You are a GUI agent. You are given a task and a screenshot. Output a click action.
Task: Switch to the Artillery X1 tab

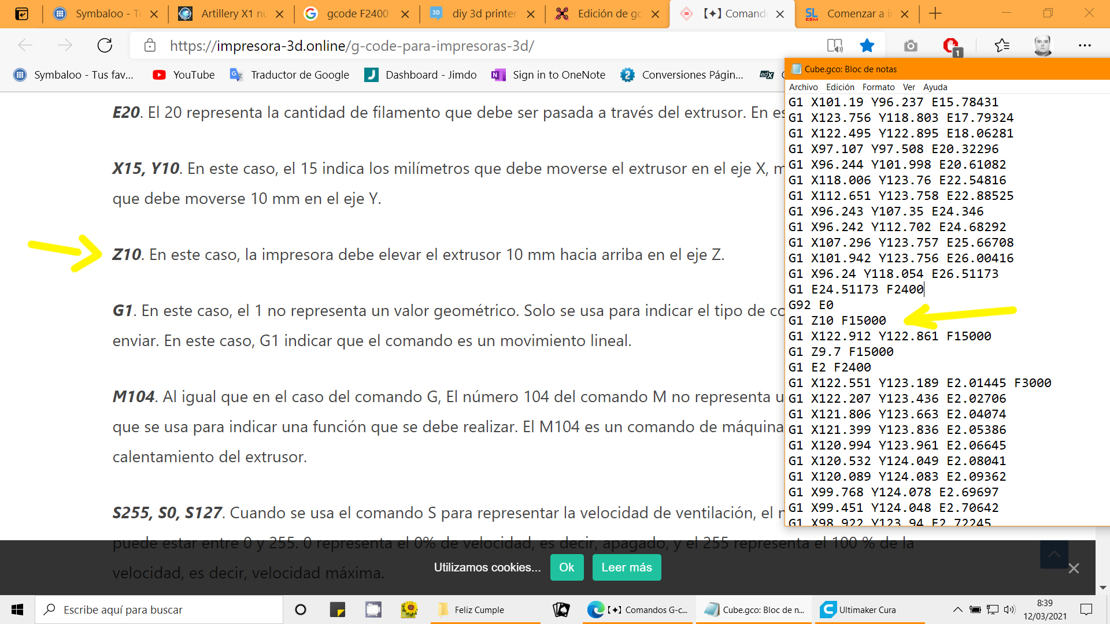231,14
